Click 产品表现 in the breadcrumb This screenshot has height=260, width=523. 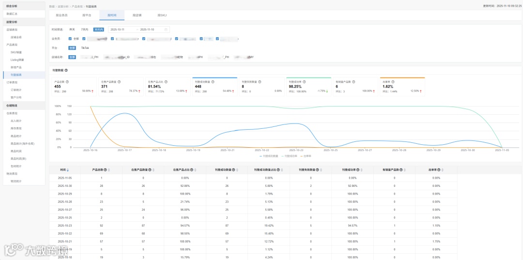click(77, 6)
